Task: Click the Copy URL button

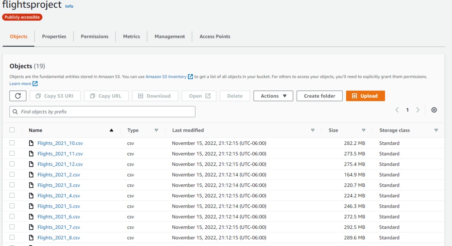Action: click(106, 96)
